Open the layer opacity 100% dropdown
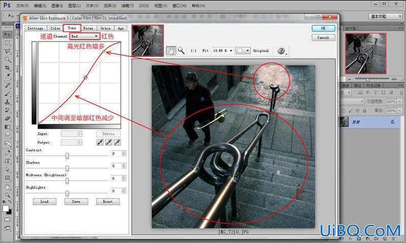 (399, 102)
